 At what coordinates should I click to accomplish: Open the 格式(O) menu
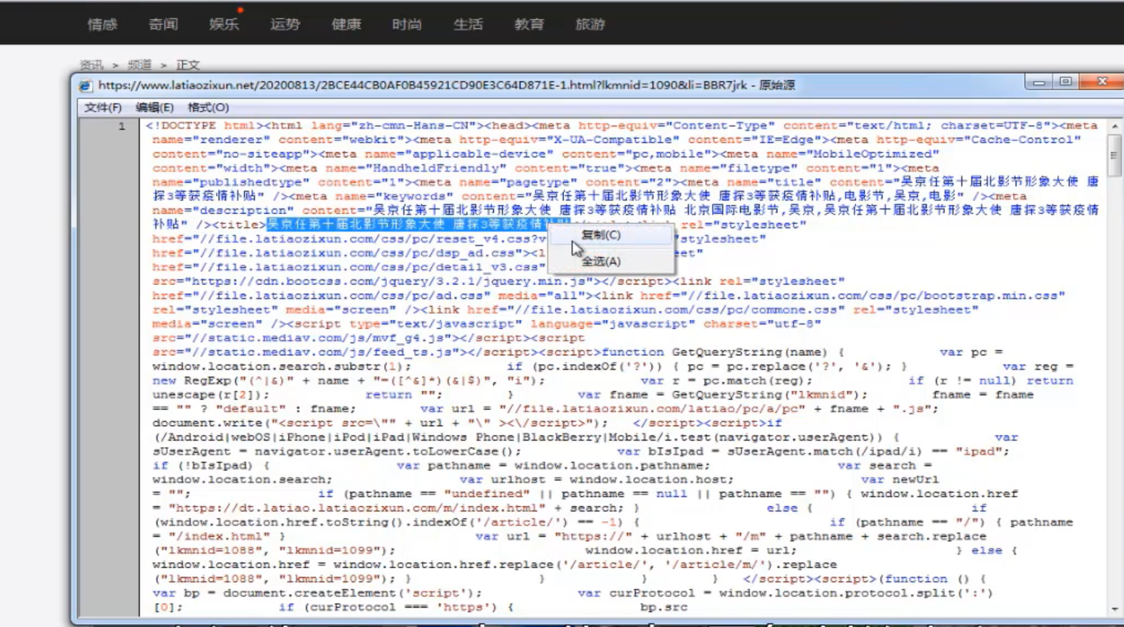208,108
